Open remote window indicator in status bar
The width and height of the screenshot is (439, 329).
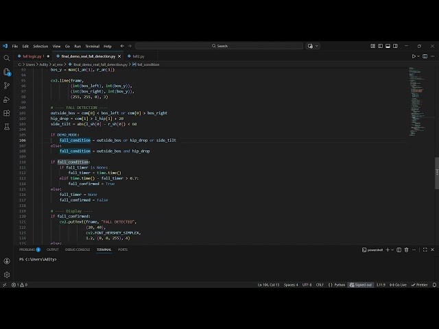(5, 285)
